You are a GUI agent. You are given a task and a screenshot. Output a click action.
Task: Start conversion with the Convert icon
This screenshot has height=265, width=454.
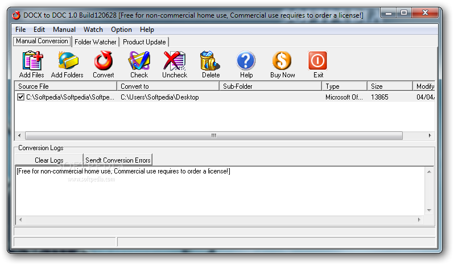tap(104, 61)
